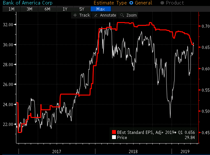Viewport: 210px width, 155px height.
Task: Click the 0.55 right axis label
Action: pos(206,90)
